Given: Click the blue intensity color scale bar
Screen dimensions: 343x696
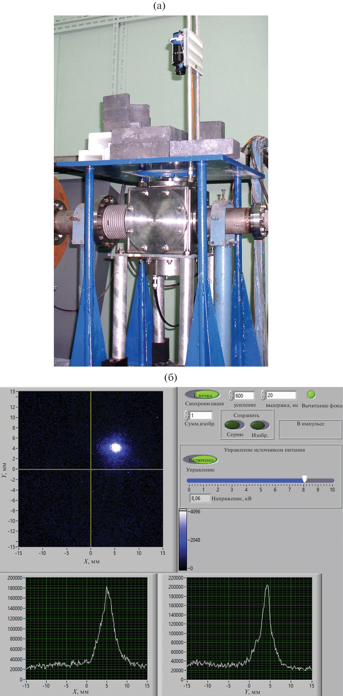Looking at the screenshot, I should (x=183, y=540).
